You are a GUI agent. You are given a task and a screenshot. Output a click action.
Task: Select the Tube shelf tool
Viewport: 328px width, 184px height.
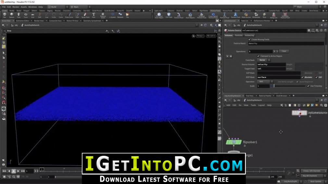pos(19,15)
